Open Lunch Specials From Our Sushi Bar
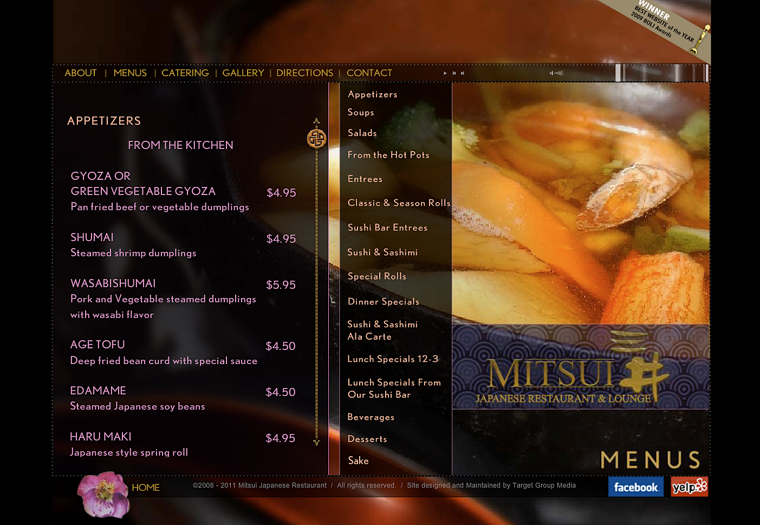The width and height of the screenshot is (760, 525). [x=394, y=388]
